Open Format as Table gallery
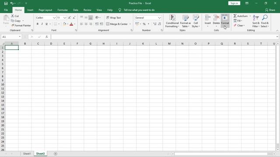This screenshot has width=280, height=157. pos(185,21)
